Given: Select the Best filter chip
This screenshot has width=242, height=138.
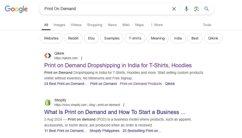Looking at the screenshot, I should point(195,38).
